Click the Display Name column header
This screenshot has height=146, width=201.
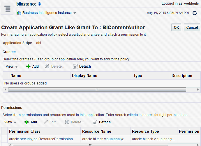101,76
